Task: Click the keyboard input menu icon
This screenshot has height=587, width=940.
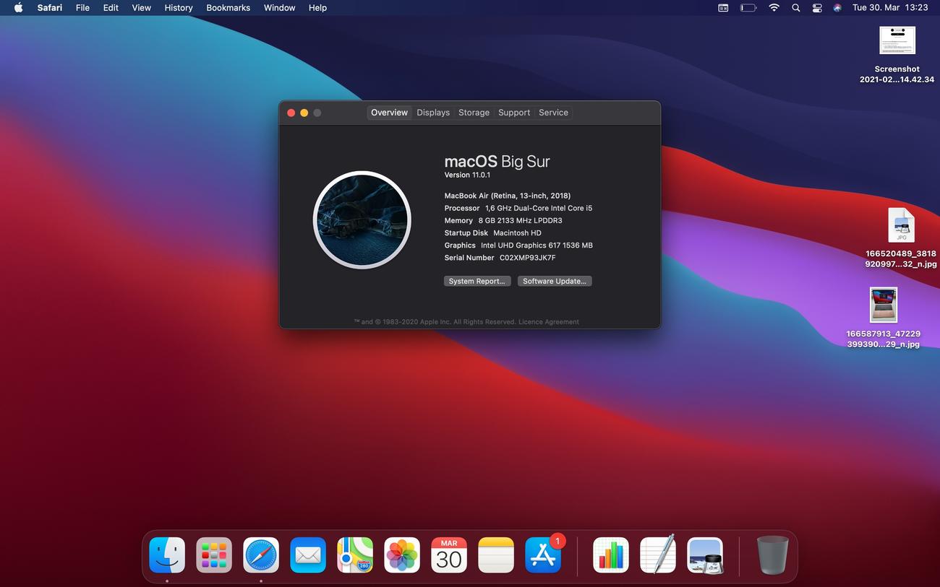Action: (723, 7)
